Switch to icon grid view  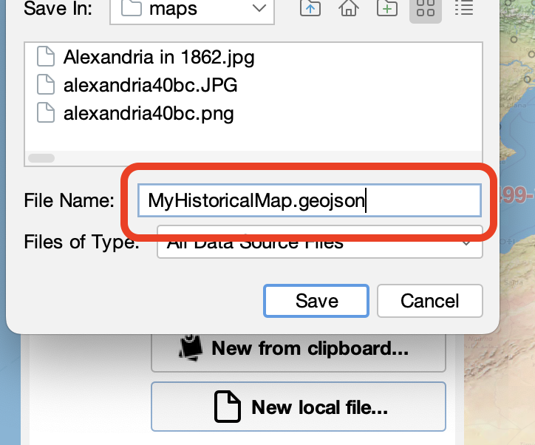426,9
